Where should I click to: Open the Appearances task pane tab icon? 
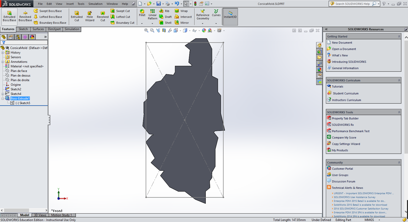(x=319, y=69)
